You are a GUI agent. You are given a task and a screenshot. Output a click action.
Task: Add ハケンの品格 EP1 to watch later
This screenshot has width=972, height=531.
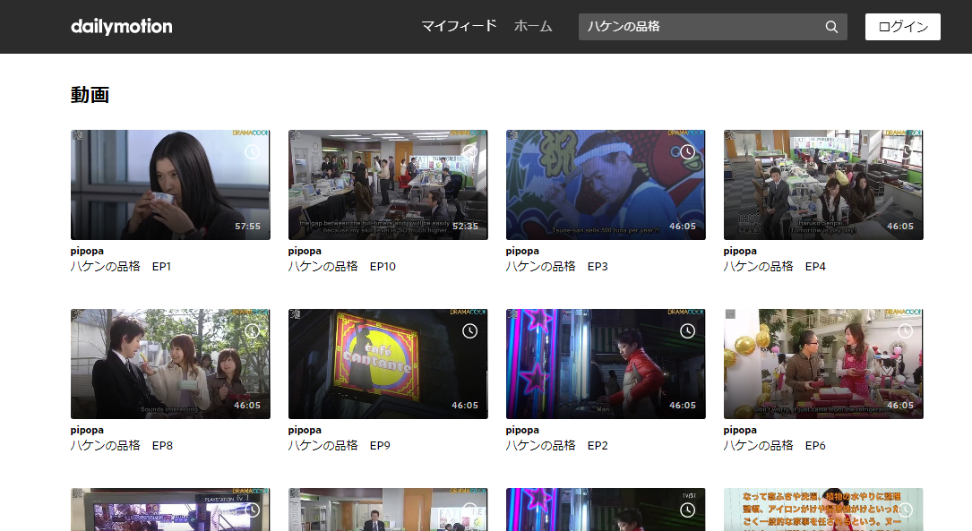253,152
